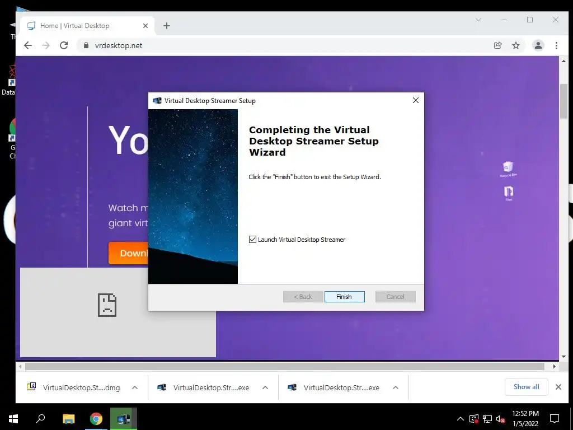Image resolution: width=573 pixels, height=430 pixels.
Task: Switch to Chrome via taskbar icon
Action: click(96, 419)
